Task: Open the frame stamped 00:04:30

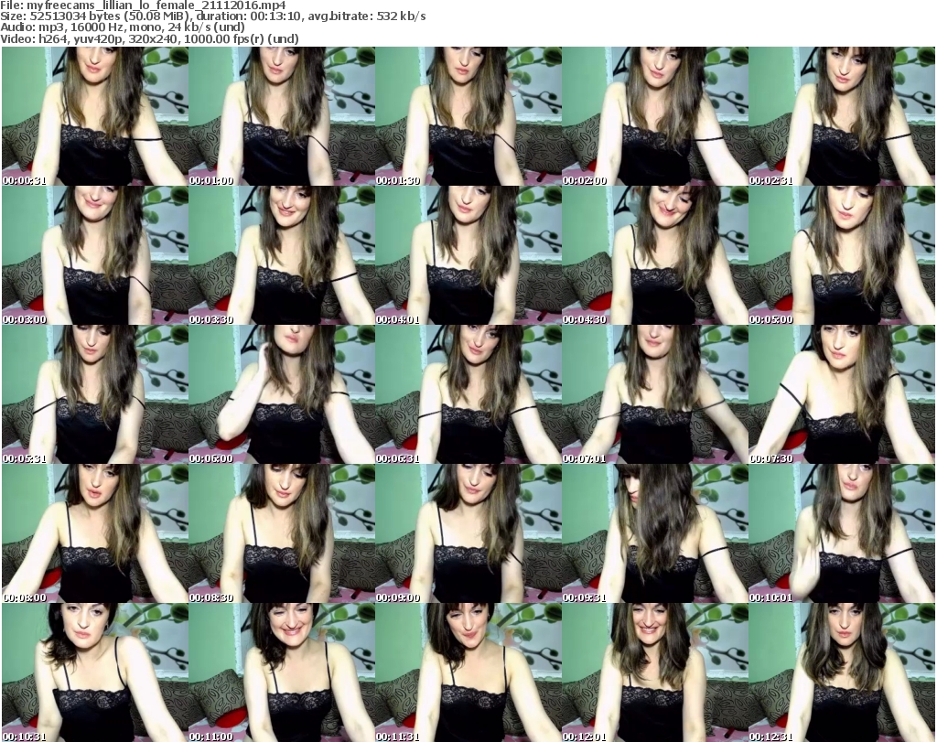Action: pyautogui.click(x=654, y=255)
